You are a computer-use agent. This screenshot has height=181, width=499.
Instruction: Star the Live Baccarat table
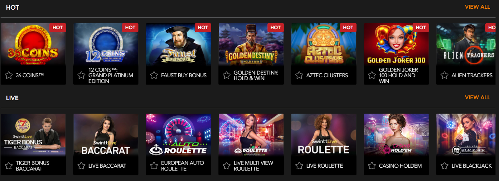(x=81, y=166)
